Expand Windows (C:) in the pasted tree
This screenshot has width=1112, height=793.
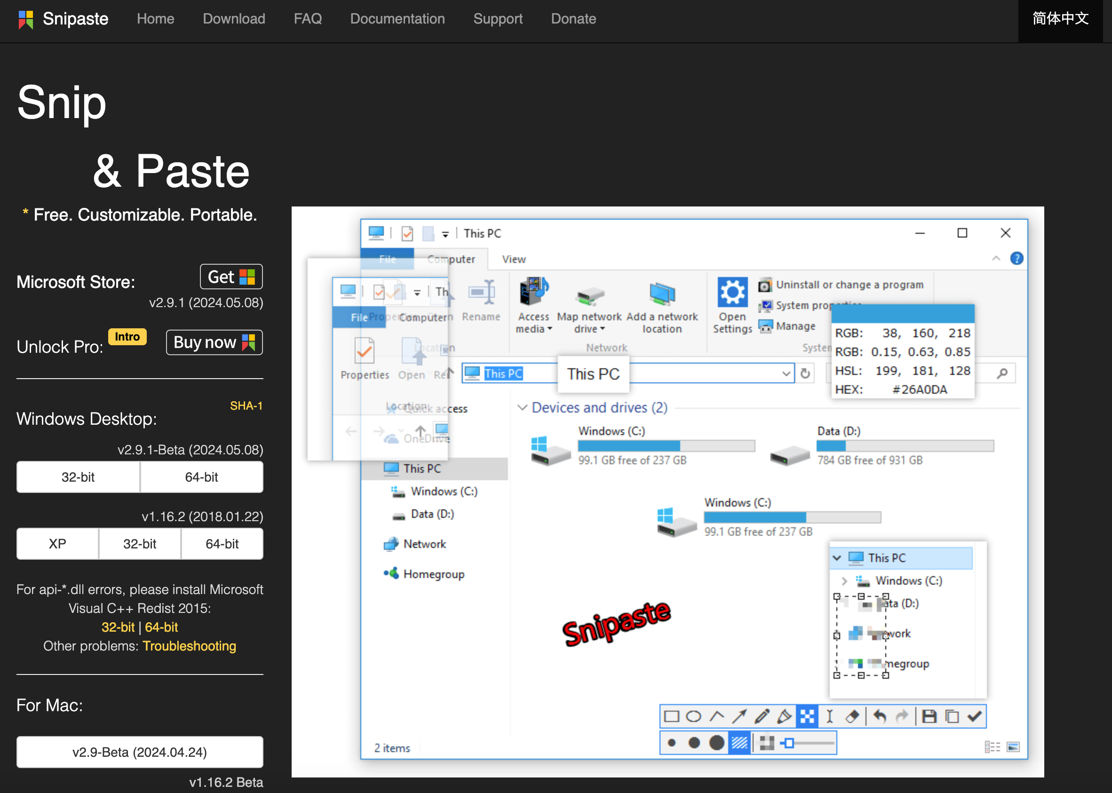(x=844, y=580)
